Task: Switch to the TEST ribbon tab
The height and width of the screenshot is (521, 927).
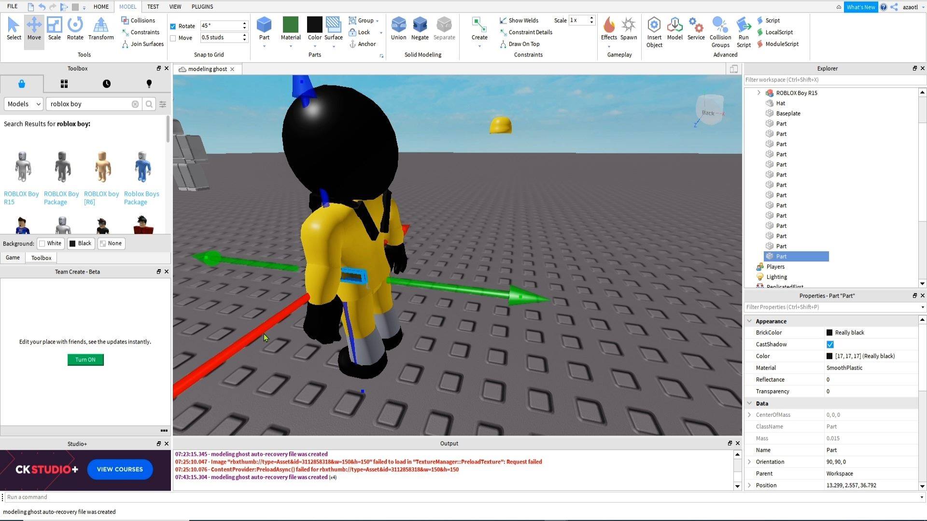Action: point(153,7)
